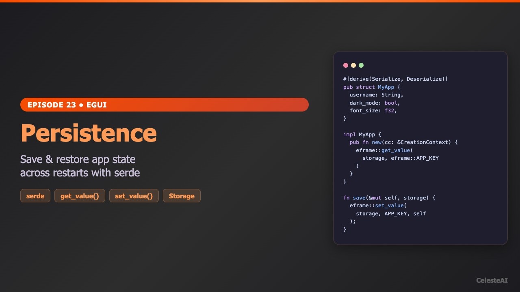Click the 'fn save(&mut self, storage)' line

tap(389, 198)
